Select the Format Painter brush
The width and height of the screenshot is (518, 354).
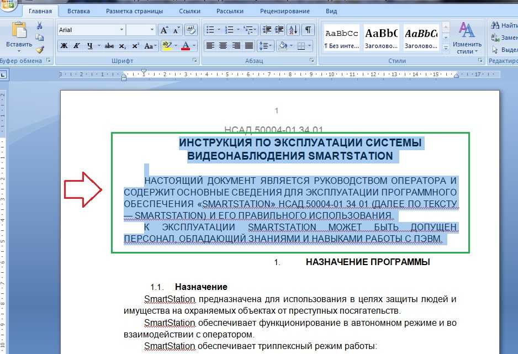[40, 49]
